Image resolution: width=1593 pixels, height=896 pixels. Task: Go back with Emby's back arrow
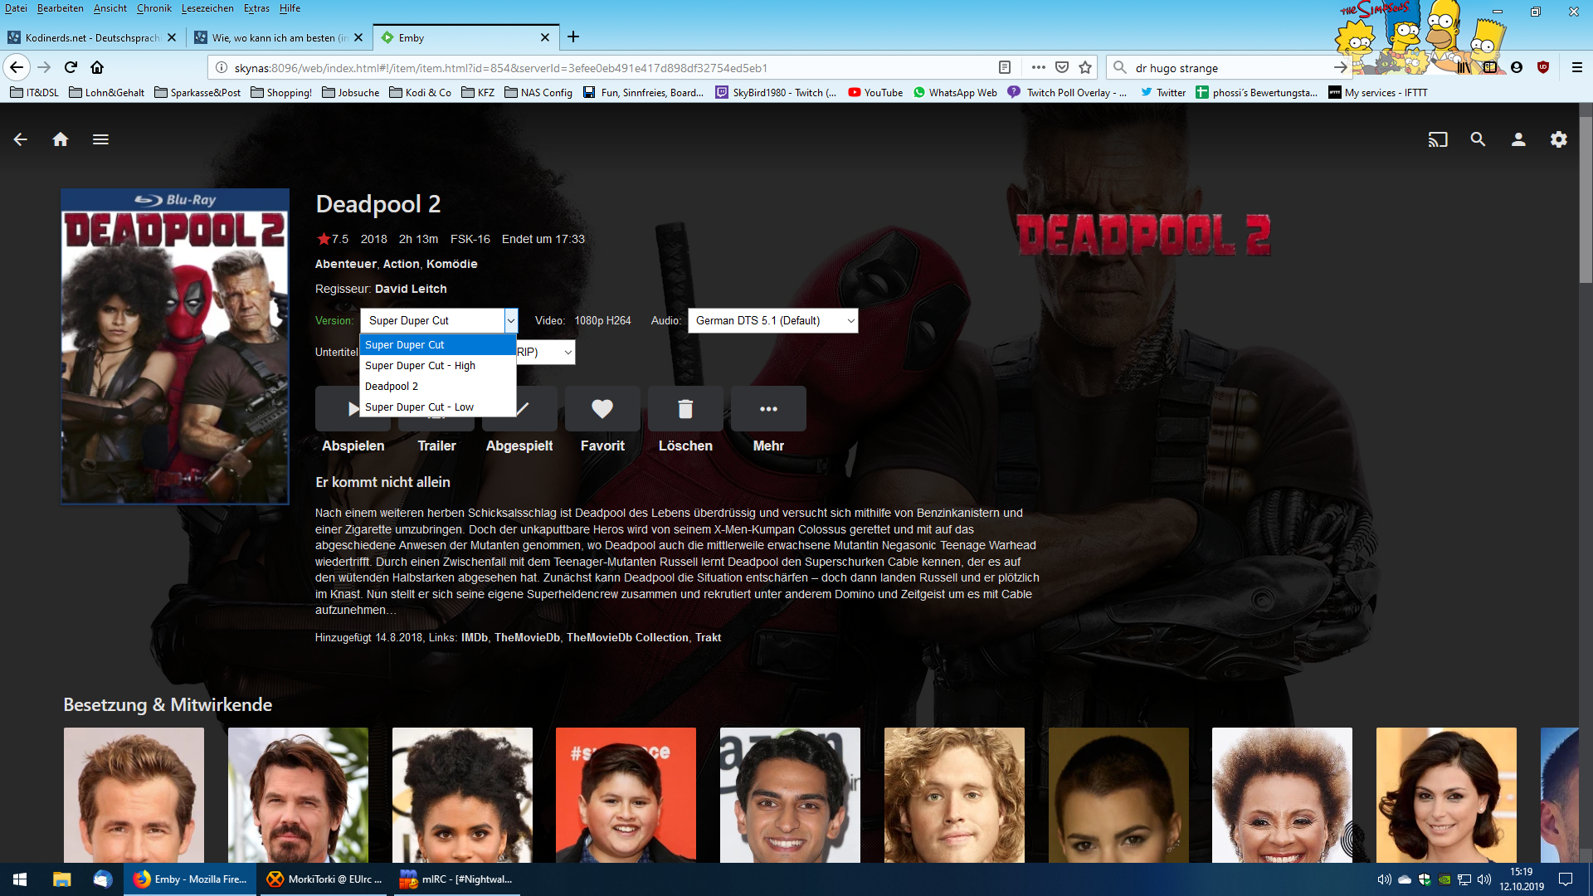(21, 139)
